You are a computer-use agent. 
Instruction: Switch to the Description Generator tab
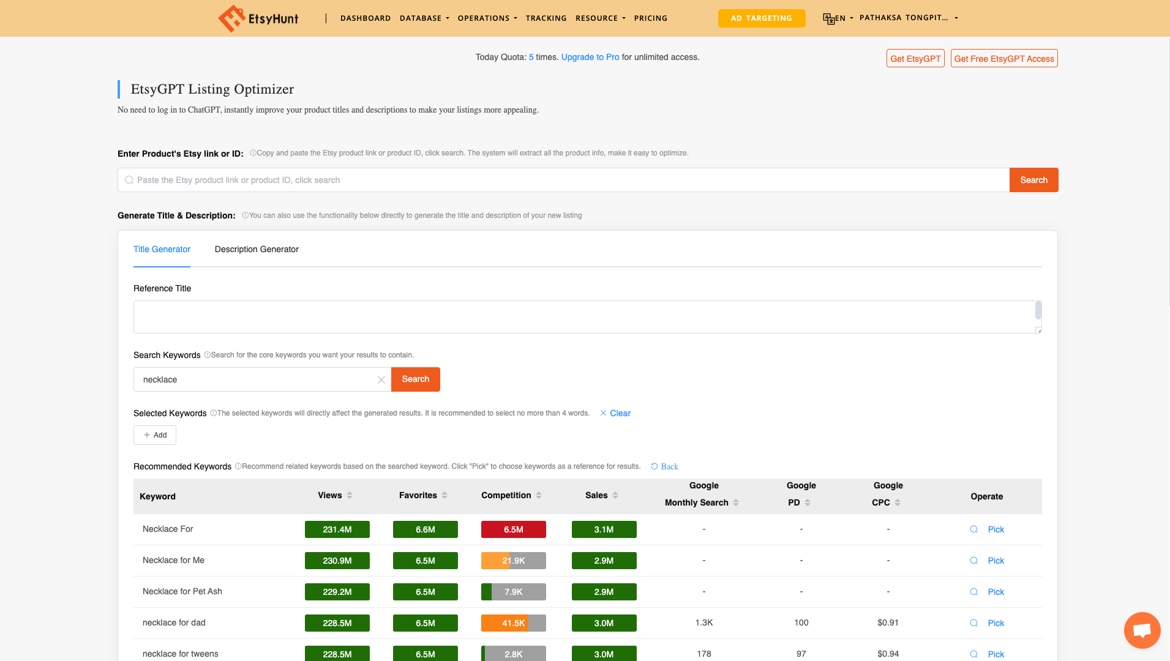[257, 249]
